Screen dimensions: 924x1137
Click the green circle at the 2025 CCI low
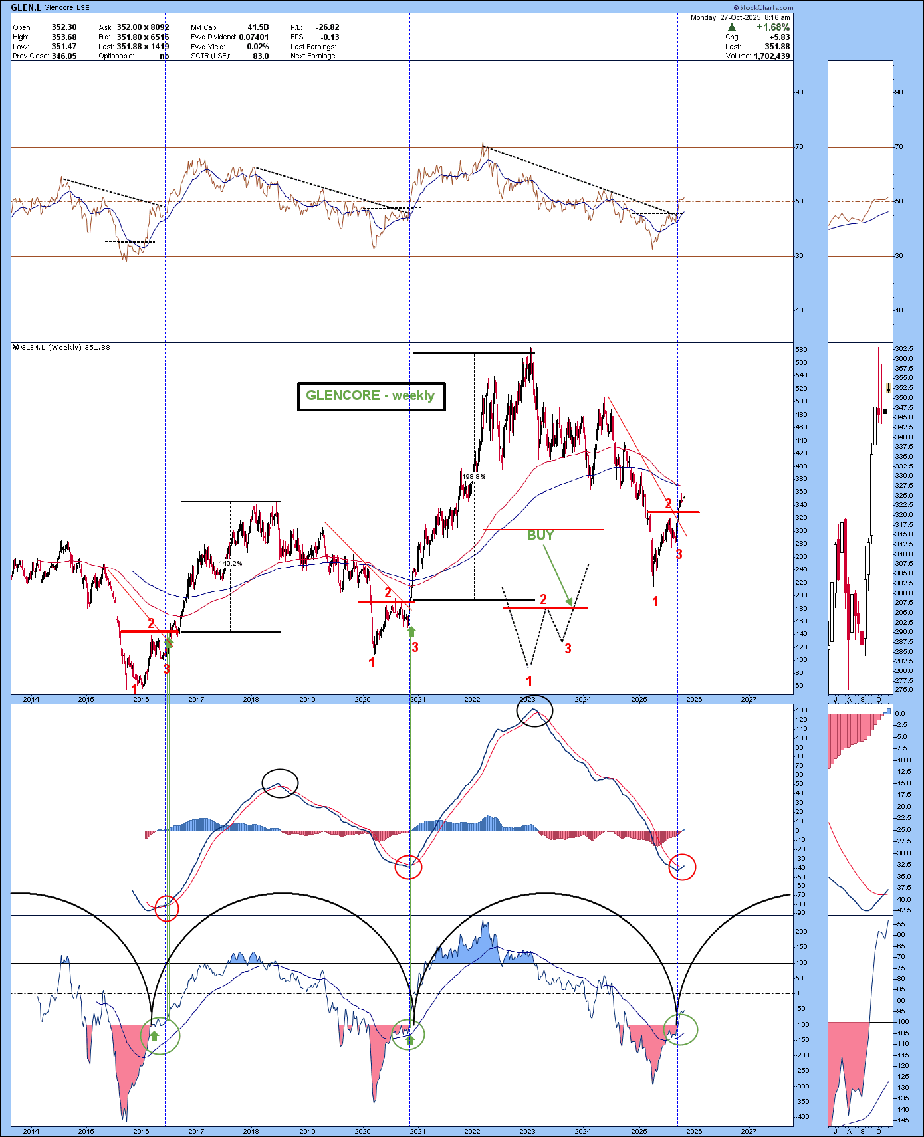(x=681, y=1029)
